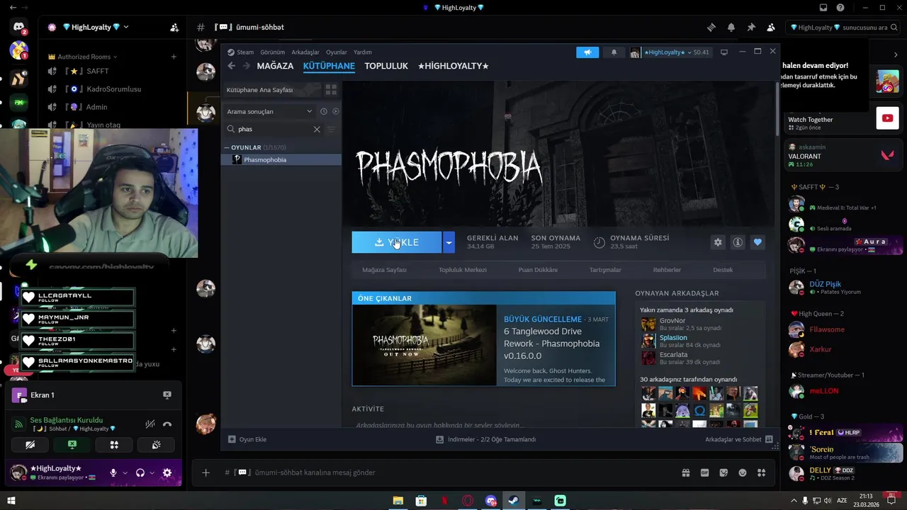The image size is (907, 510).
Task: Sort library by recent activity clock icon
Action: [324, 111]
